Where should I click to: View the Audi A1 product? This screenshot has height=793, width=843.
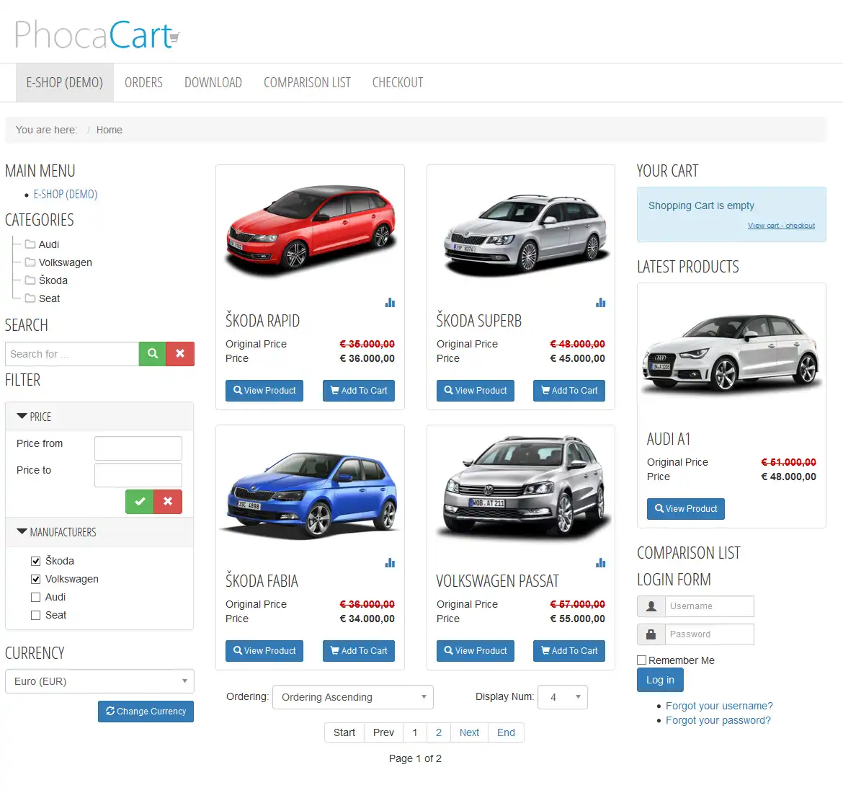(x=686, y=509)
